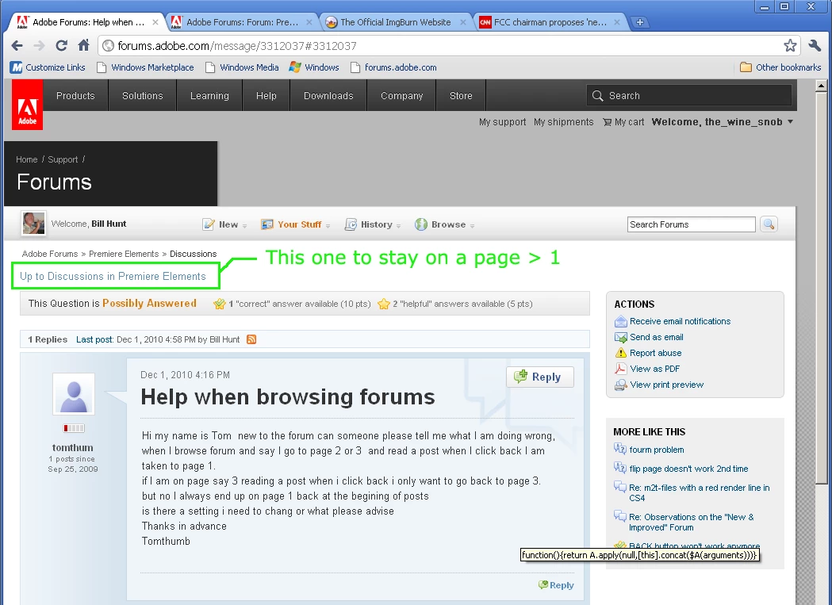This screenshot has height=605, width=832.
Task: Open My shipments link
Action: pos(563,122)
